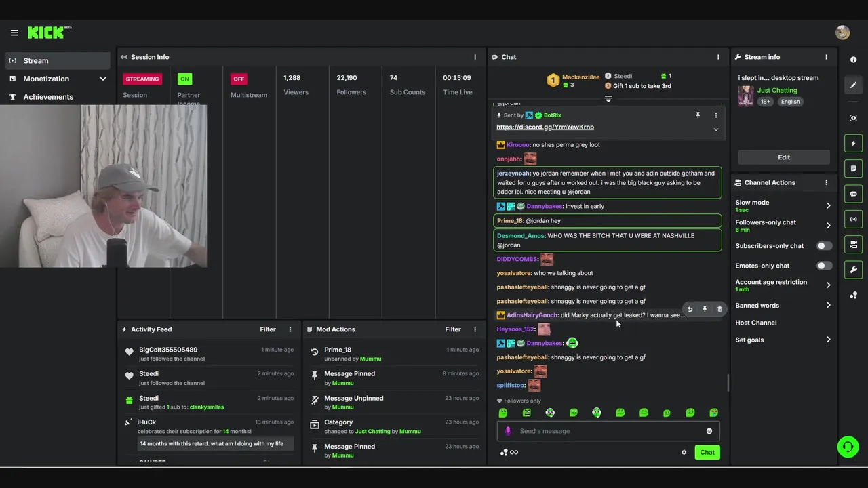868x488 pixels.
Task: Click the bubbles icon in right sidebar
Action: 853,295
